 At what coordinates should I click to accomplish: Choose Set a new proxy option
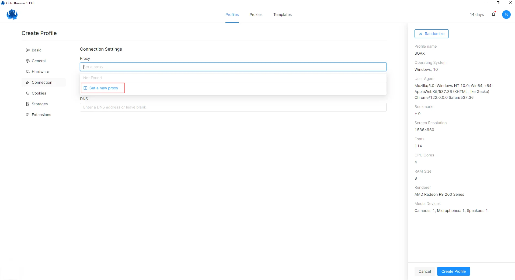click(x=103, y=88)
